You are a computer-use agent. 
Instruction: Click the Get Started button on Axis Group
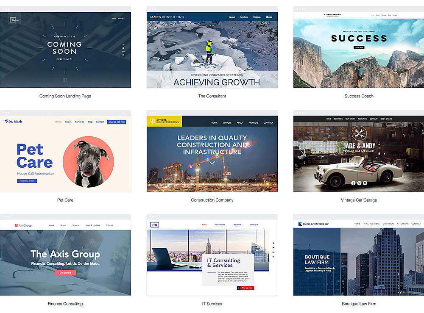point(65,273)
